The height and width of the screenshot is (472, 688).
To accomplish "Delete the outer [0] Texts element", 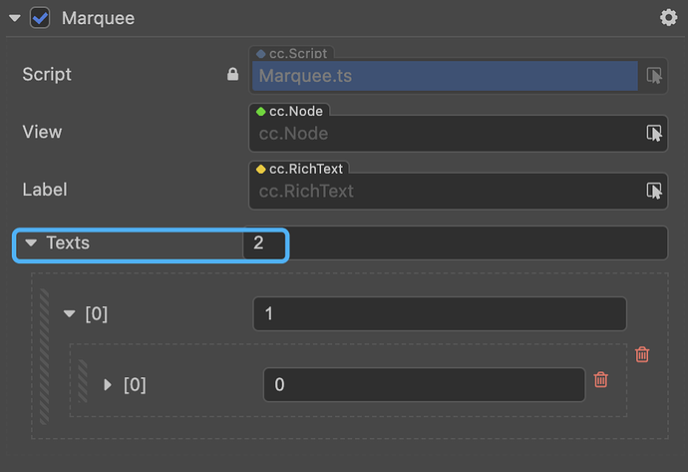I will [642, 354].
